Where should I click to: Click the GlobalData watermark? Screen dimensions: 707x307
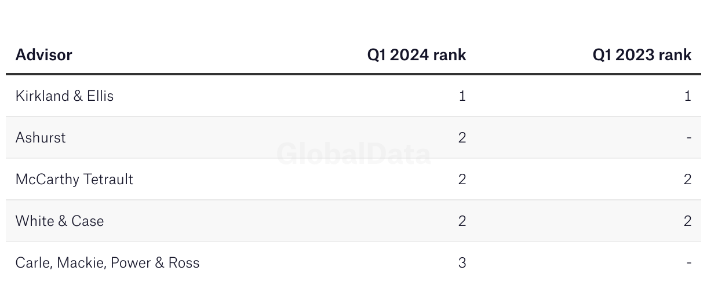(353, 154)
